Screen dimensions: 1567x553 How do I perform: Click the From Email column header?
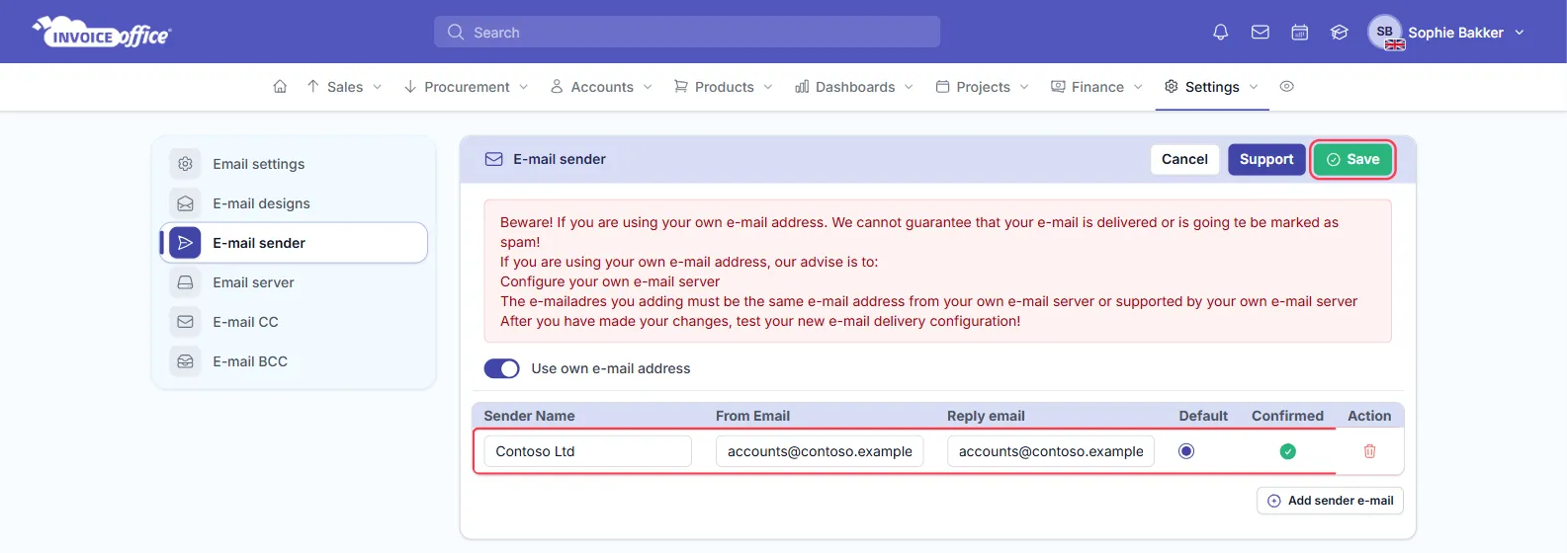tap(752, 416)
